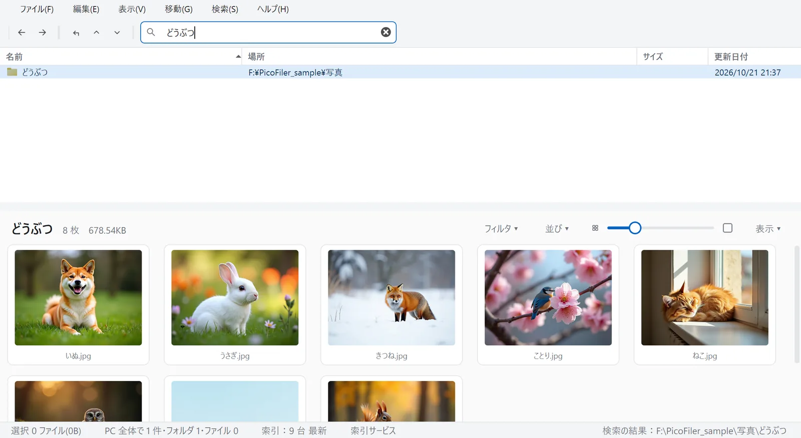Adjust the thumbnail size slider handle

635,228
